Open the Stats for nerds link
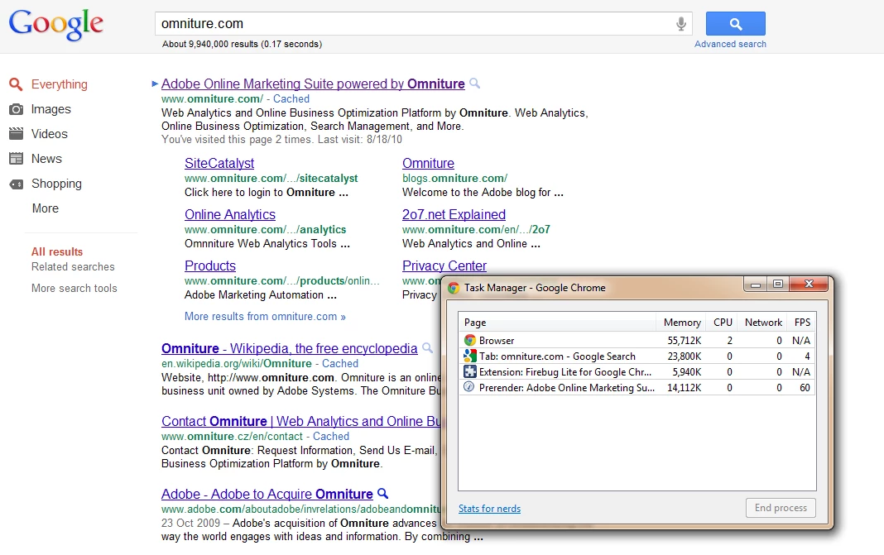This screenshot has height=555, width=884. (489, 508)
